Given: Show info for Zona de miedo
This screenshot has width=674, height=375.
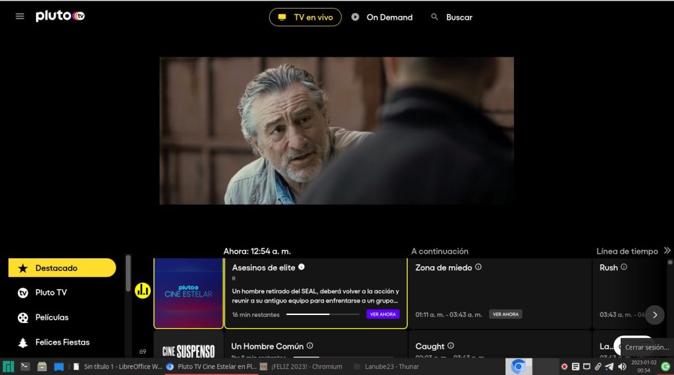Looking at the screenshot, I should pos(479,267).
